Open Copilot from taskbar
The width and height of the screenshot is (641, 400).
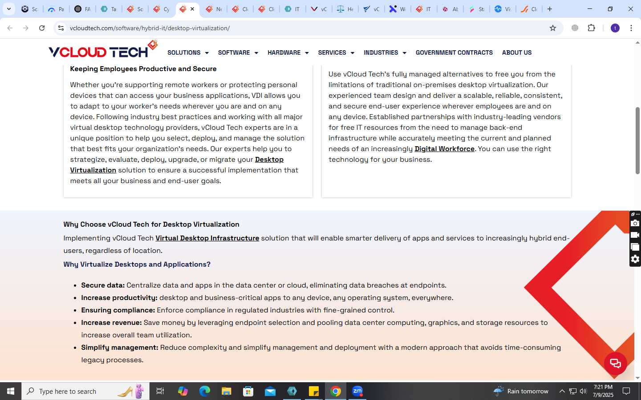click(183, 391)
